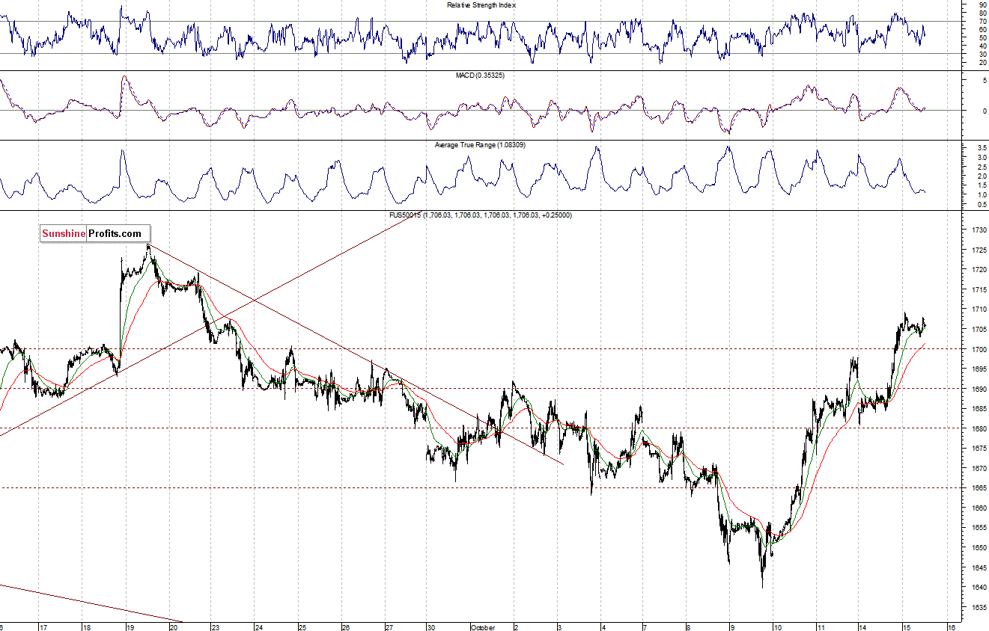Click the 24 date label on time axis

pyautogui.click(x=258, y=627)
